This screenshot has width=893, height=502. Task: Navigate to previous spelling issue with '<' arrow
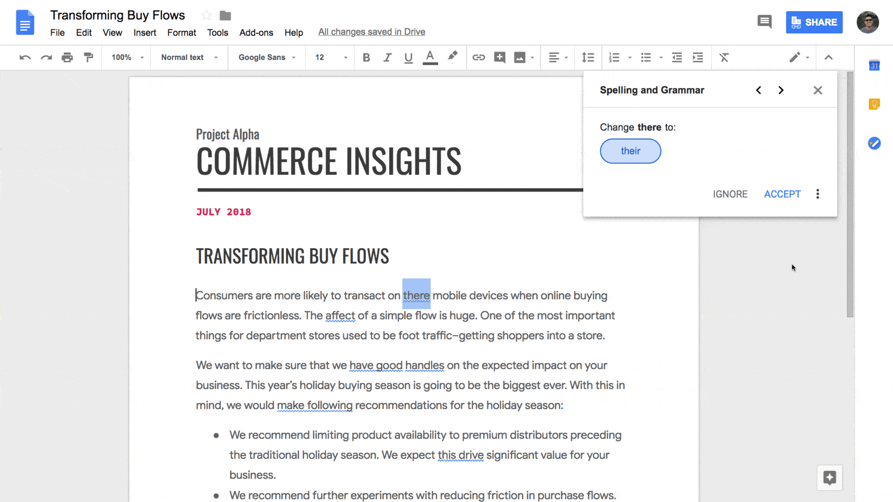(759, 90)
